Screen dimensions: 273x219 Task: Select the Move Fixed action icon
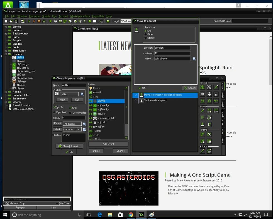[203, 87]
